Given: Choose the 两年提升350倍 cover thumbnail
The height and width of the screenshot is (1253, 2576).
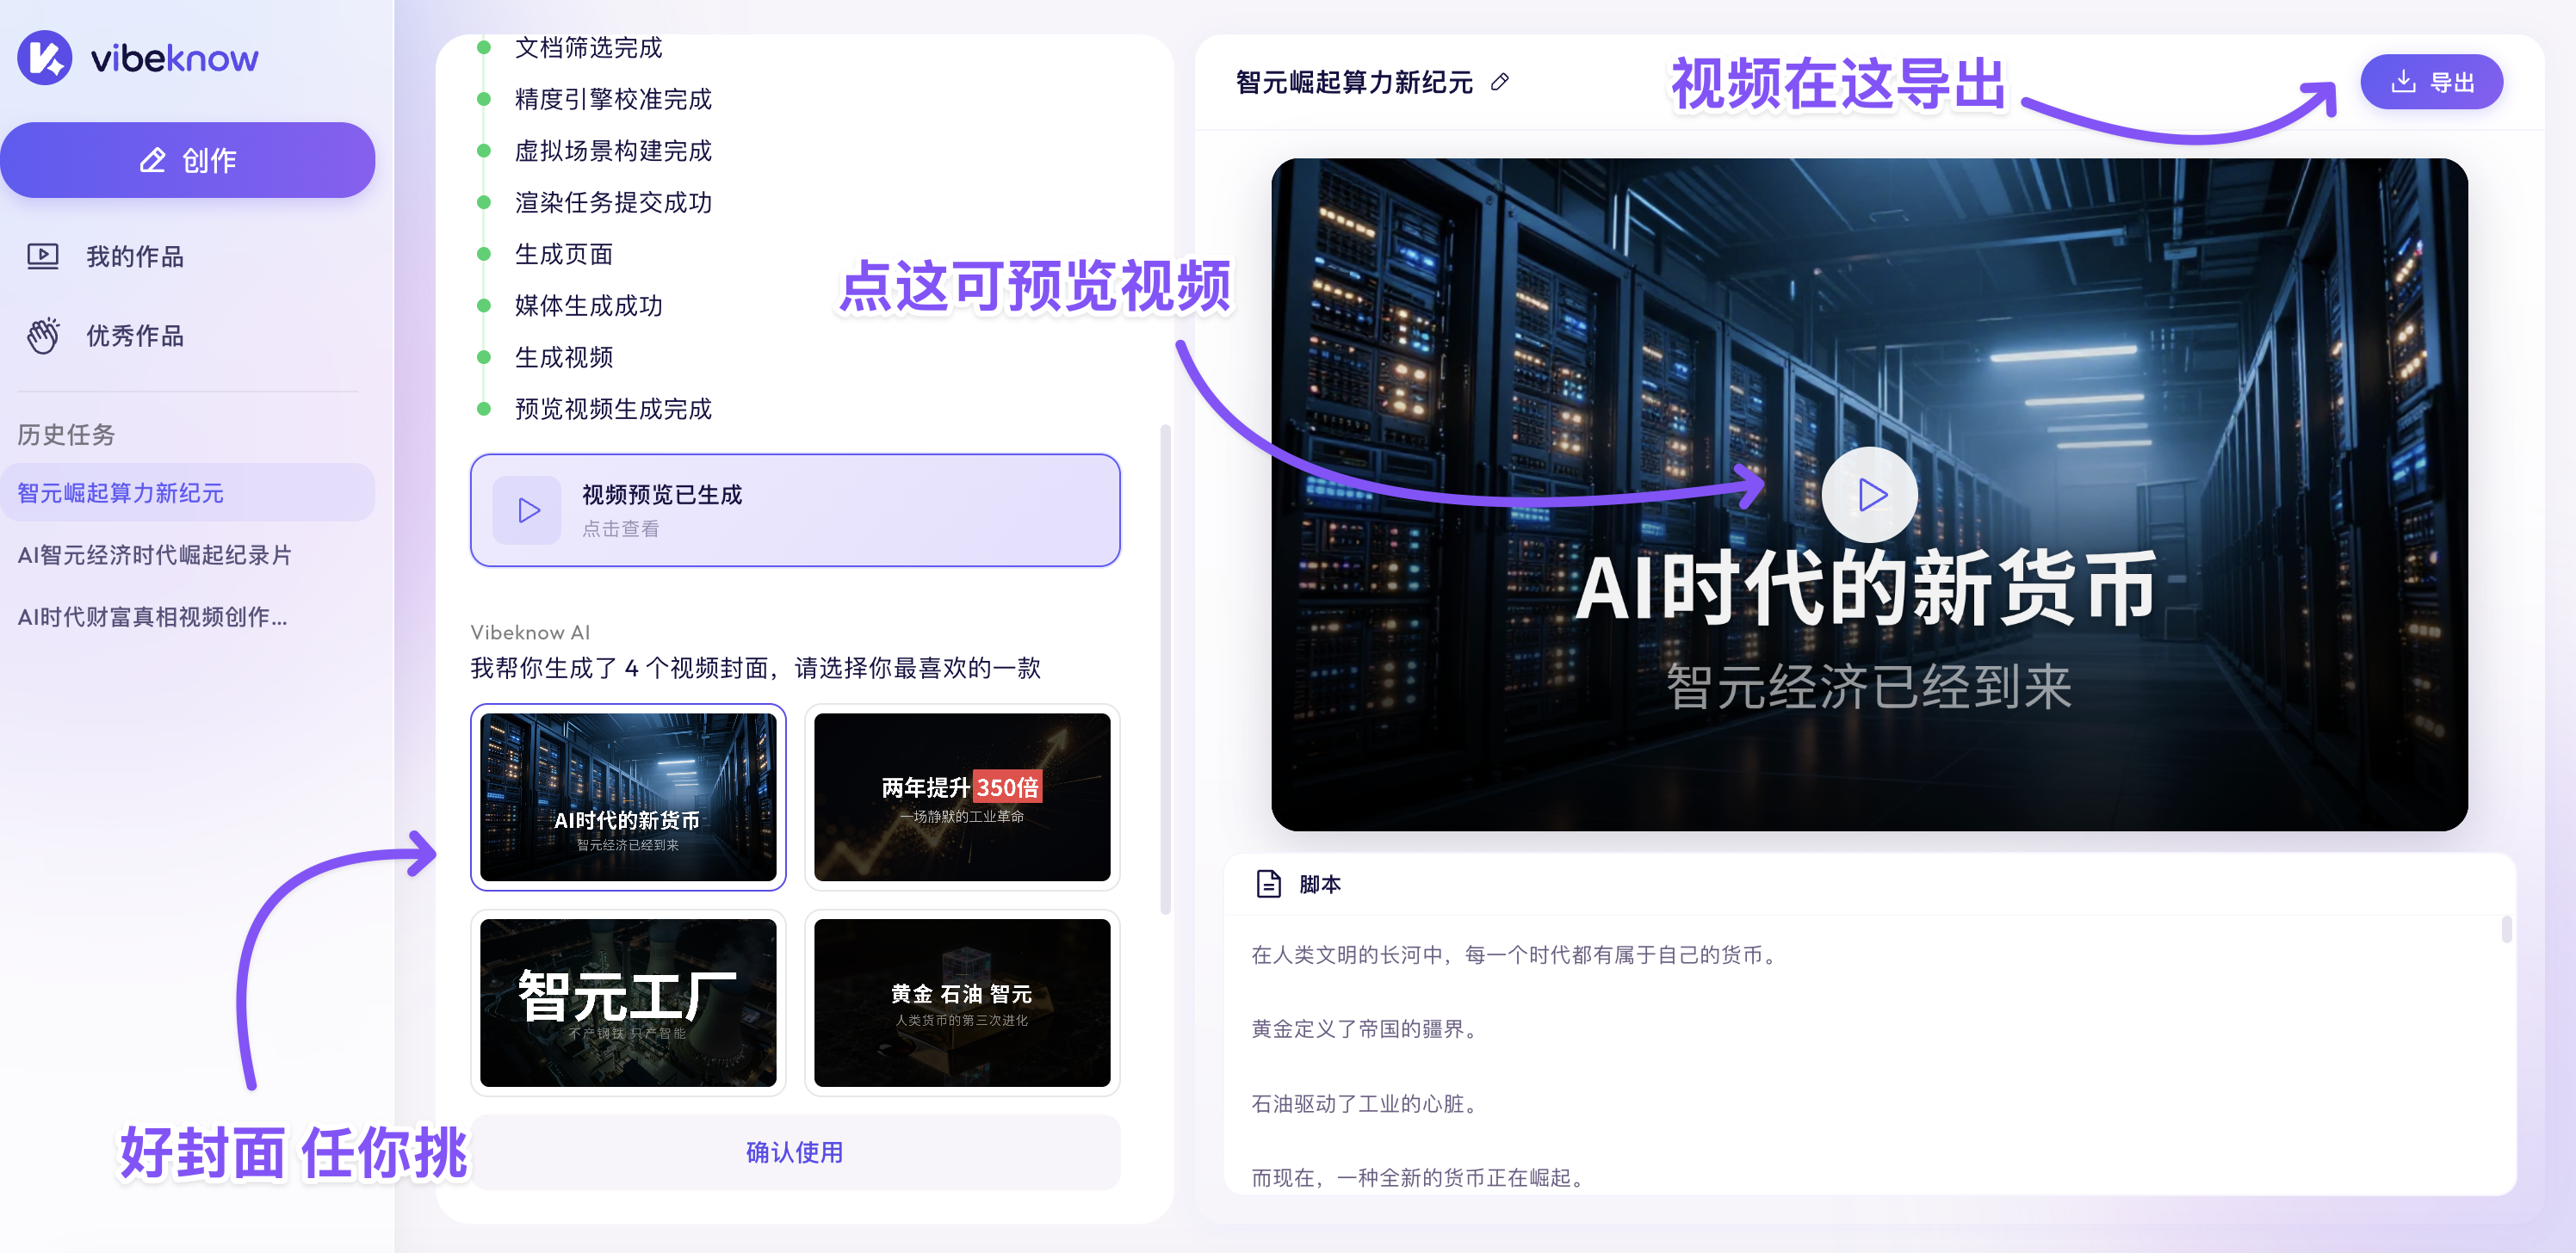Looking at the screenshot, I should point(961,798).
